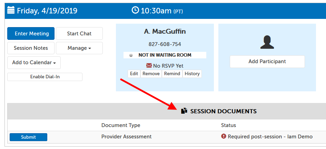Viewport: 326px width, 149px height.
Task: Click the participant silhouette icon
Action: pyautogui.click(x=267, y=42)
